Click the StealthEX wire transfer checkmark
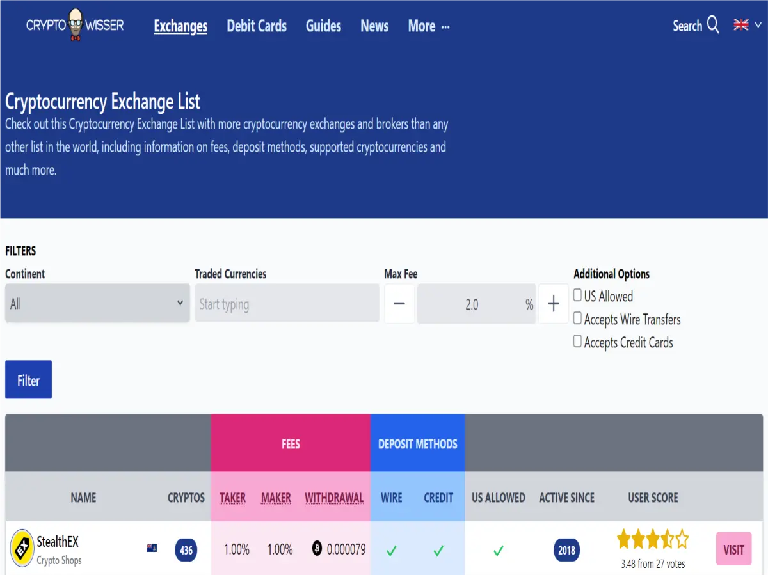 392,550
